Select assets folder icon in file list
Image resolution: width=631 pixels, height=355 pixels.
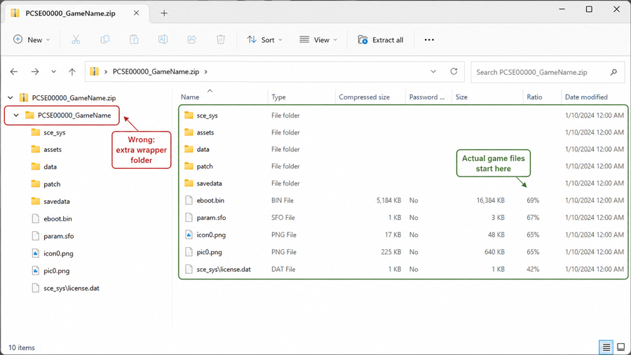click(189, 132)
